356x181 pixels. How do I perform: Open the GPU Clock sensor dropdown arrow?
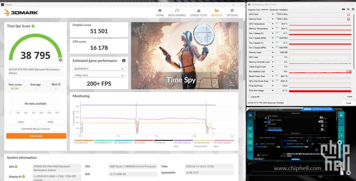click(x=273, y=14)
